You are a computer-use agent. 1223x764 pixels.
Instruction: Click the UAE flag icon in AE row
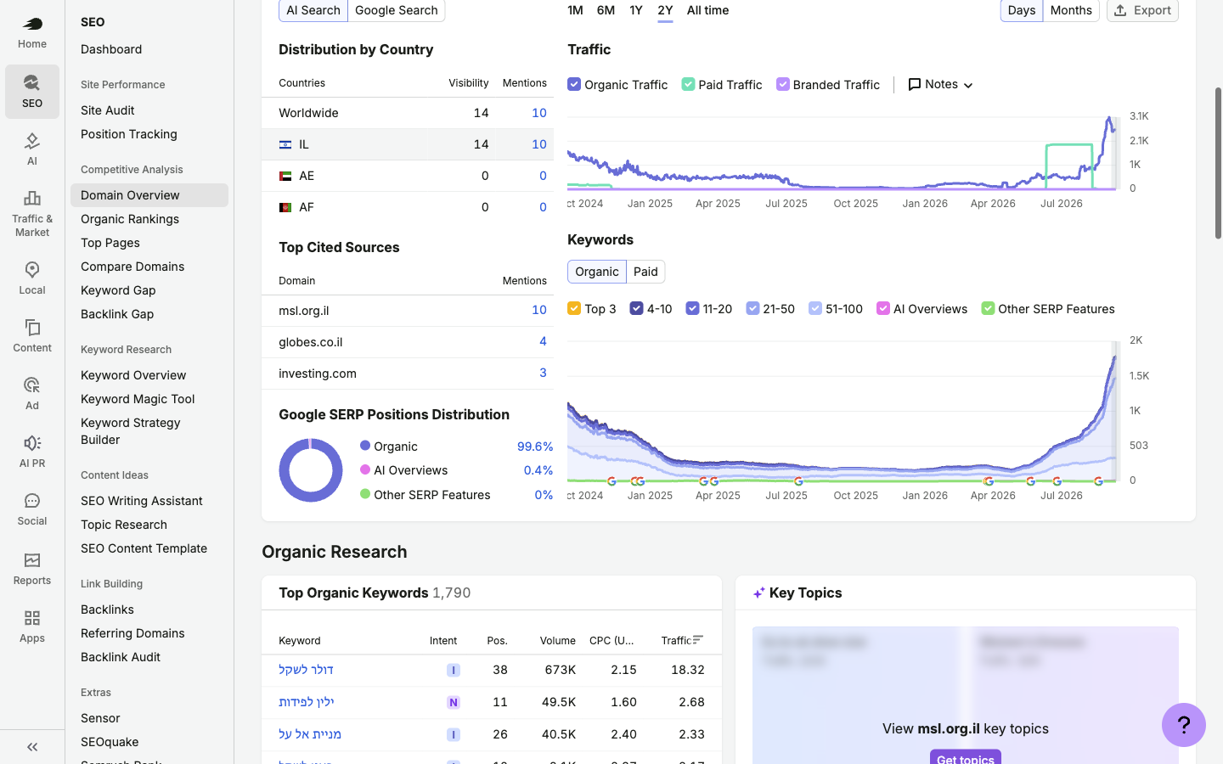coord(285,176)
